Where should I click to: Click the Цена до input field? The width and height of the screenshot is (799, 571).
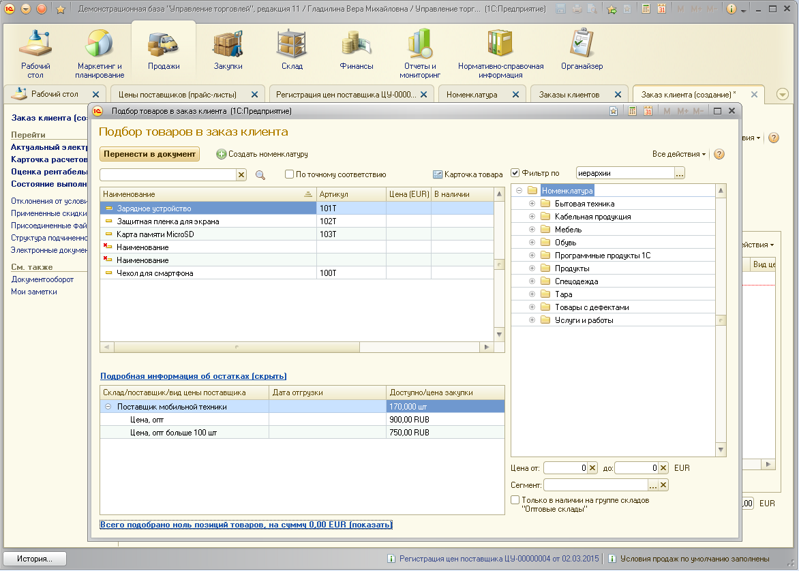pos(637,467)
